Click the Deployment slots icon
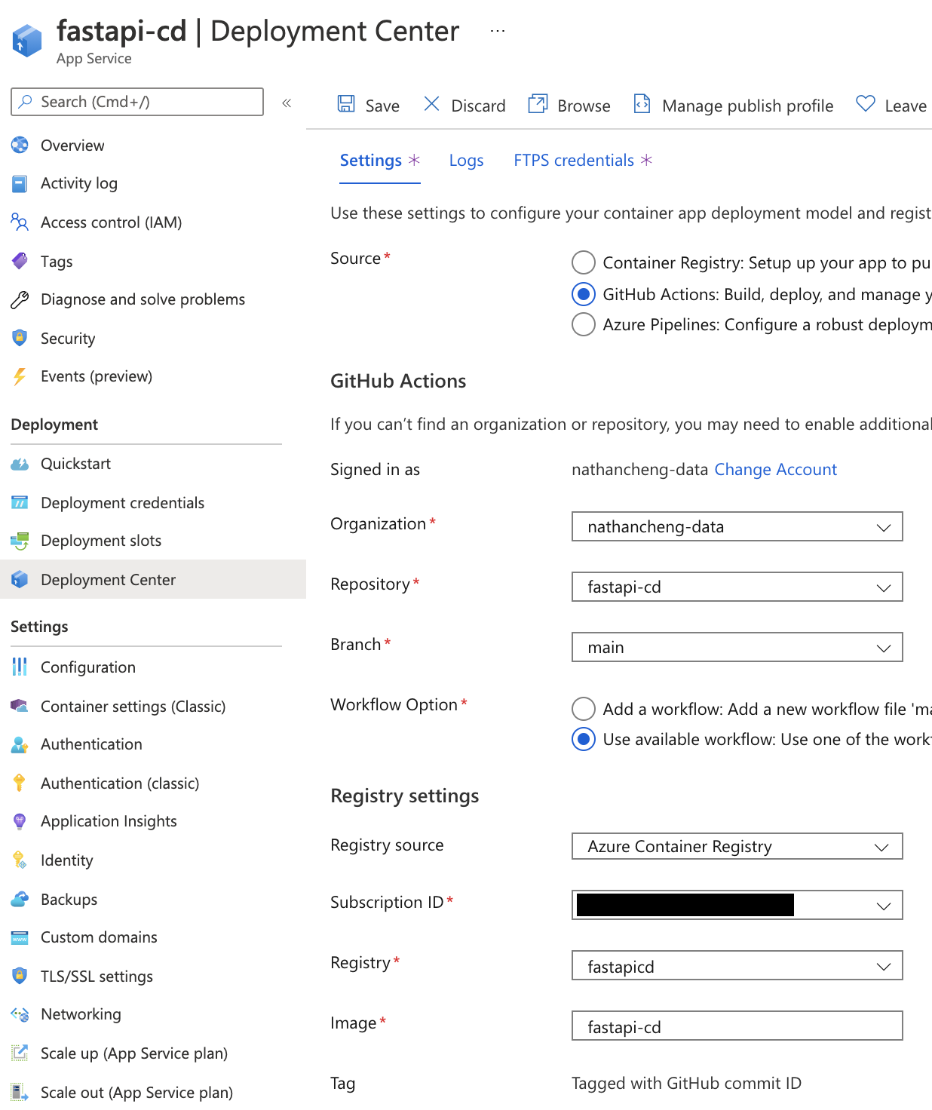This screenshot has width=932, height=1110. point(20,541)
